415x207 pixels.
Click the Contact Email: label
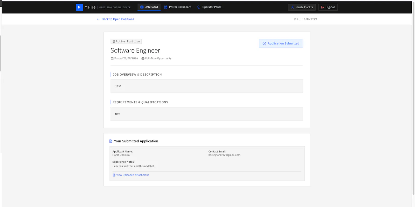pos(217,152)
